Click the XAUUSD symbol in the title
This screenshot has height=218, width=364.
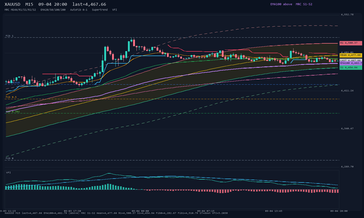point(12,4)
